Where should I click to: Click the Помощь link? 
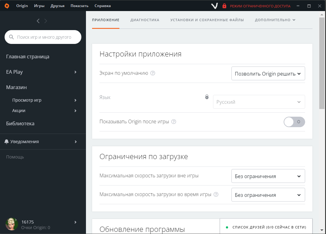pyautogui.click(x=15, y=157)
